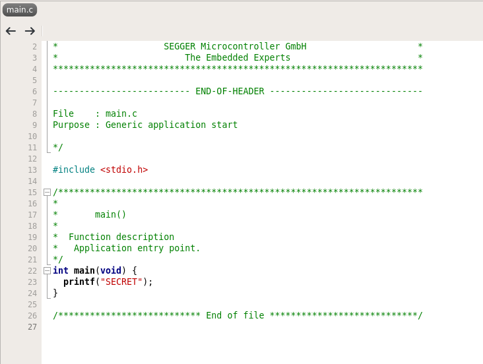This screenshot has height=364, width=483.
Task: Click the <stdio.h> header name
Action: 124,169
